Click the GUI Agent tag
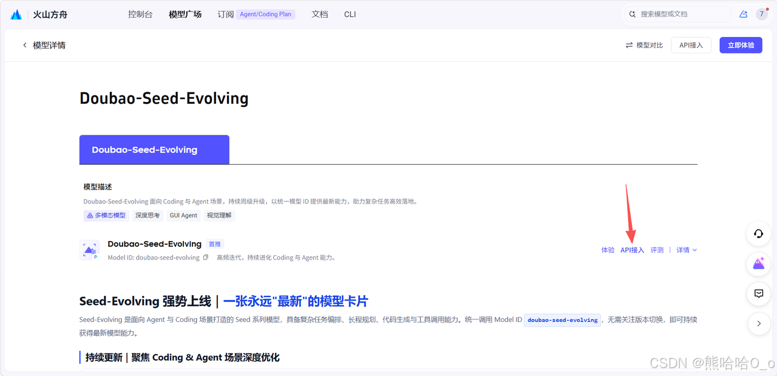 pyautogui.click(x=183, y=215)
